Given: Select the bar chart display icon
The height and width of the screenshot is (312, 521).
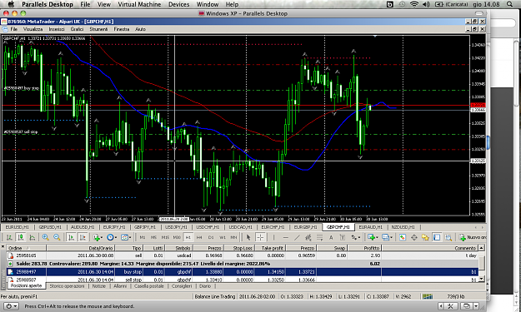Looking at the screenshot, I should [9, 237].
